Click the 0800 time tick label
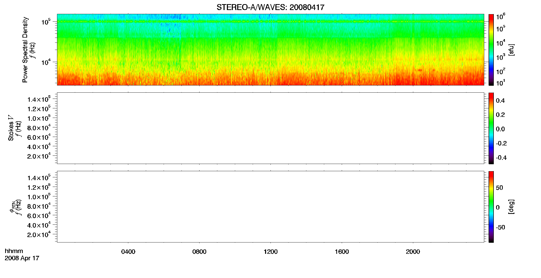541x278 pixels. 199,252
